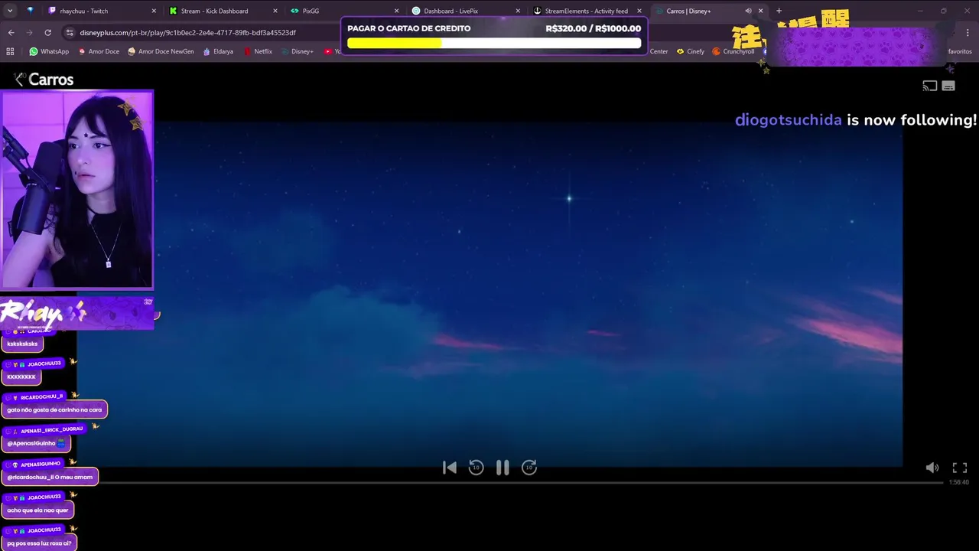Skip forward 10 seconds in the video

tap(529, 468)
